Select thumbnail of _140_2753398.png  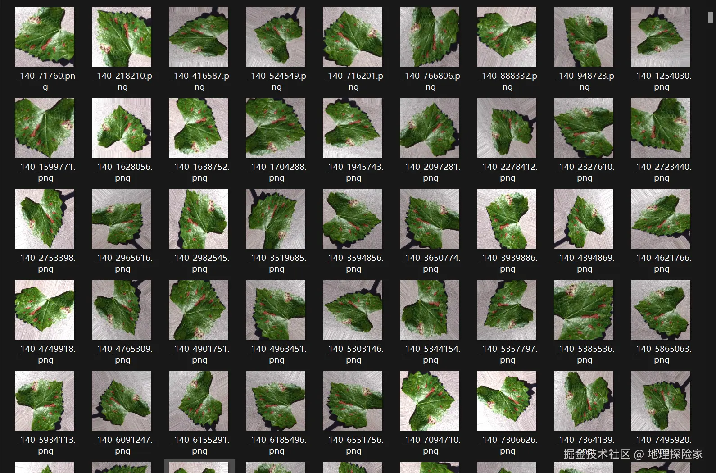click(x=45, y=219)
